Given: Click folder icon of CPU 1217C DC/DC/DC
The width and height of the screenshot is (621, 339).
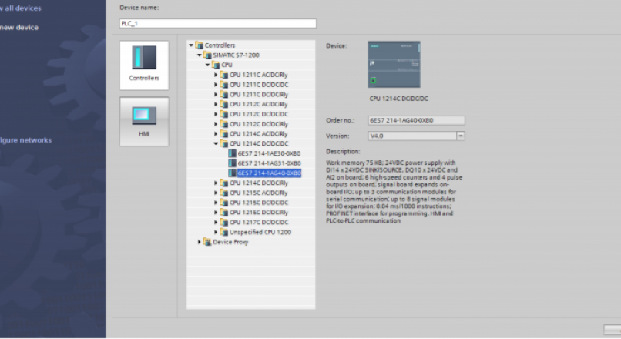Looking at the screenshot, I should (224, 222).
